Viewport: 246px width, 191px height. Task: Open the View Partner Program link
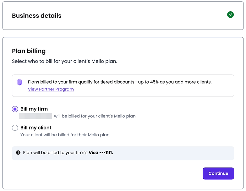[x=51, y=89]
